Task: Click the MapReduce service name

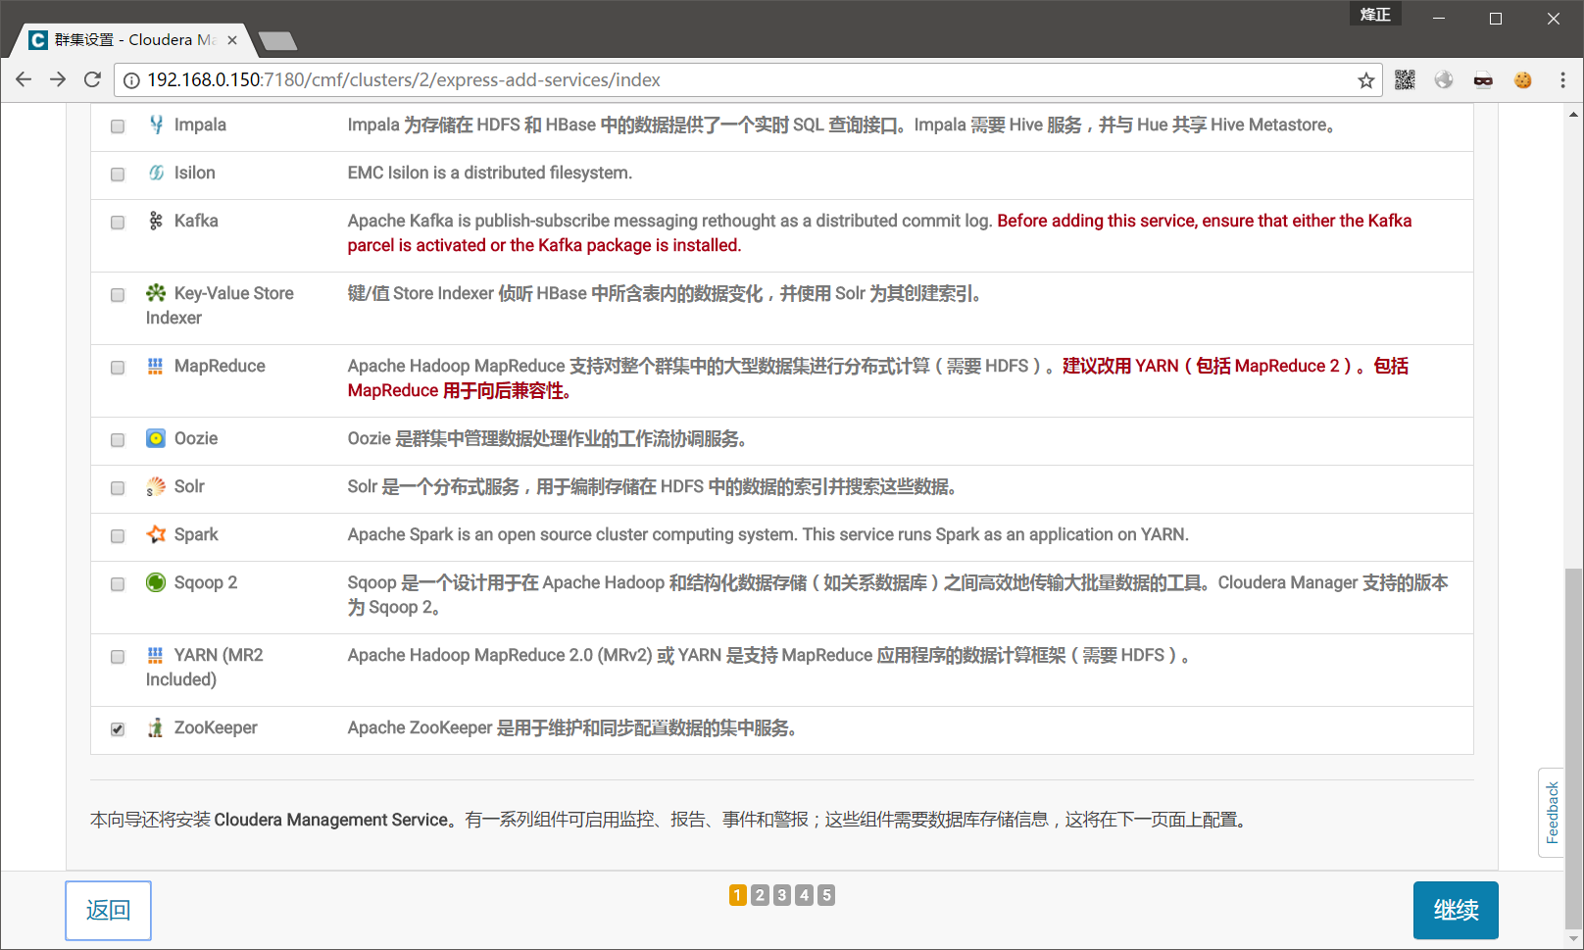Action: coord(220,366)
